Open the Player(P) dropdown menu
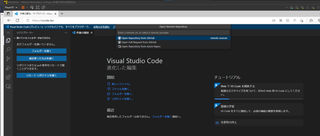Image resolution: width=320 pixels, height=136 pixels. [11, 7]
